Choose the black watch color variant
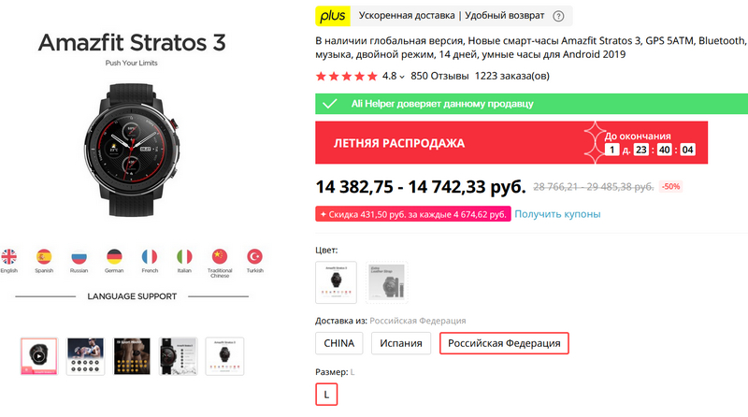This screenshot has width=748, height=417. click(337, 281)
